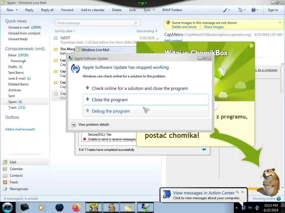Choose Close the program
This screenshot has width=285, height=213.
pos(146,100)
